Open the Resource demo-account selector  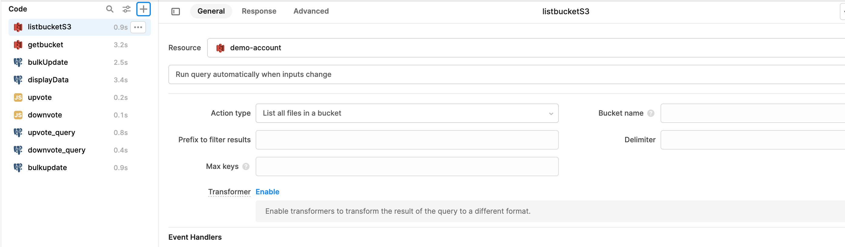pos(525,48)
